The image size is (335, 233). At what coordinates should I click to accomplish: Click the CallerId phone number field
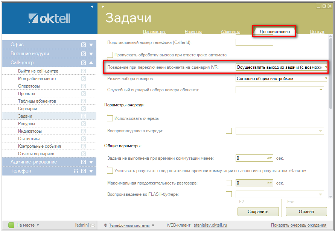[x=254, y=42]
